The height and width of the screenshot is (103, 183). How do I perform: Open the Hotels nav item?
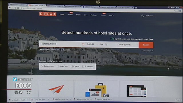point(62,14)
